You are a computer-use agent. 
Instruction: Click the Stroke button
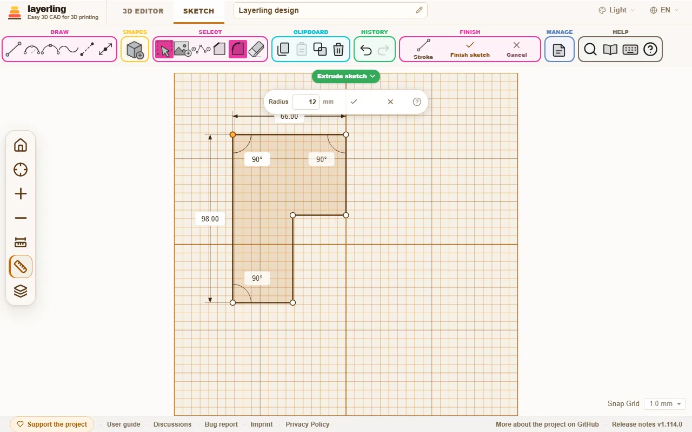[x=423, y=50]
